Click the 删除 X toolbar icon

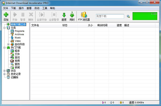point(31,15)
